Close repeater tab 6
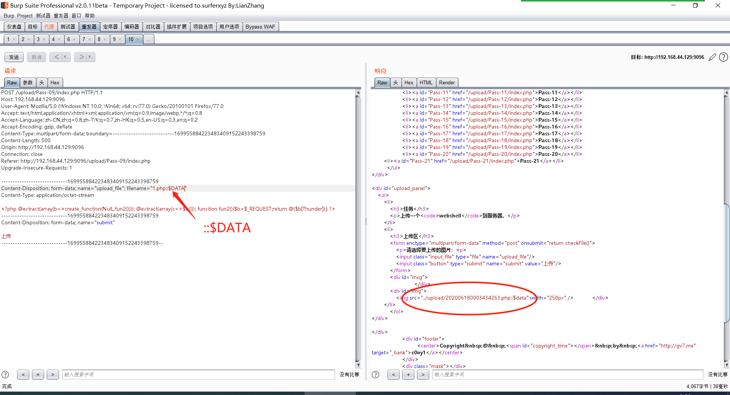Screen dimensions: 730x395 point(74,40)
